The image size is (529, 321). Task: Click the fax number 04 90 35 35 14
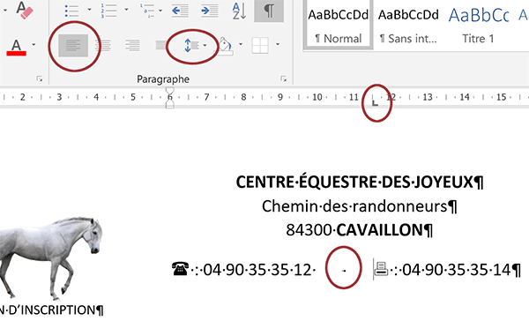click(x=457, y=270)
